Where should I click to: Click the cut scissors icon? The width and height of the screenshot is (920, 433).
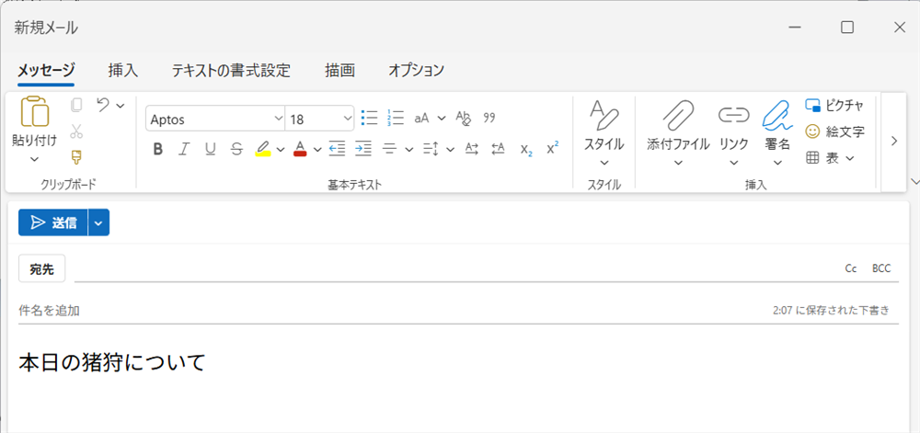(x=76, y=131)
